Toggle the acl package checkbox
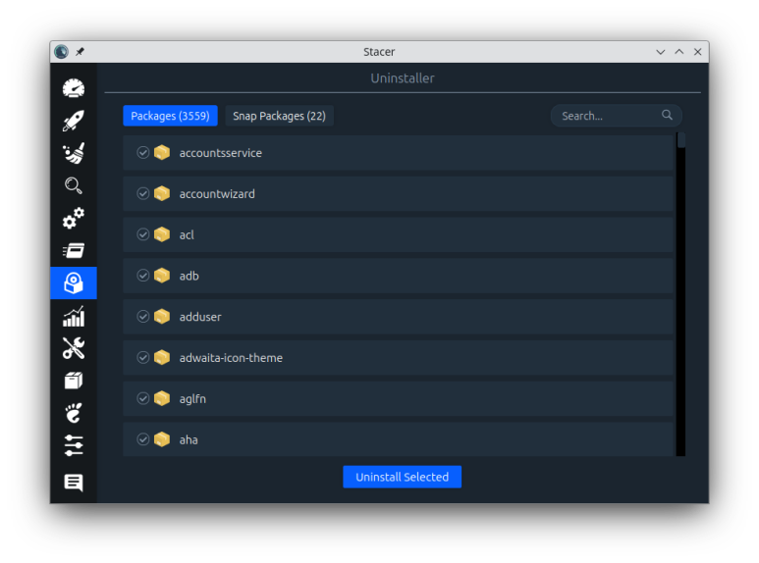The image size is (759, 563). coord(142,234)
